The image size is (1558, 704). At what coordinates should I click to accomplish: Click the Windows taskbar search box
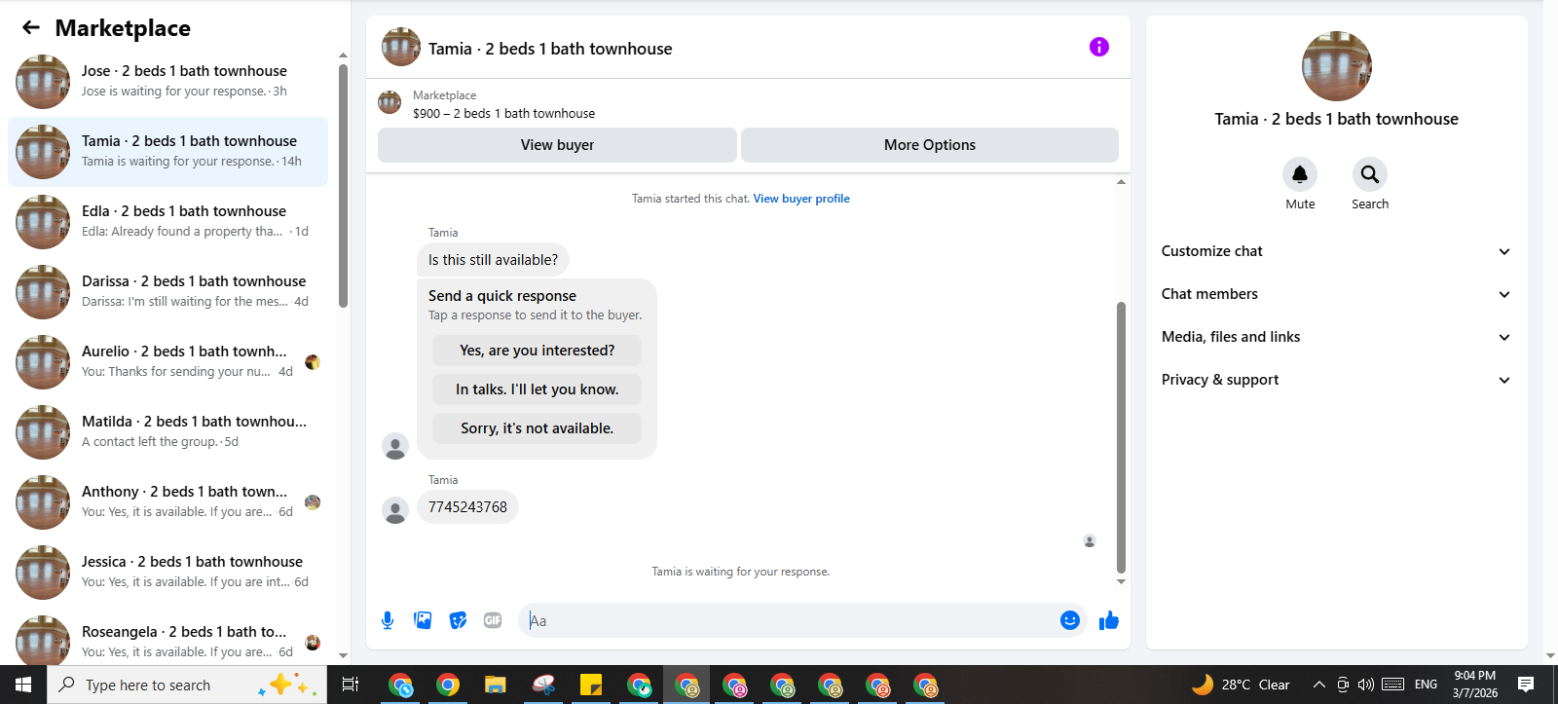(187, 685)
